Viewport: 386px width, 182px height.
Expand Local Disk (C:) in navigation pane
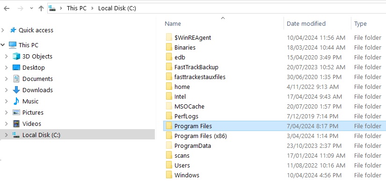pos(7,135)
